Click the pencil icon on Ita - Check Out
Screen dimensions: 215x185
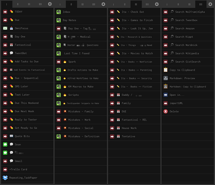coord(118,12)
